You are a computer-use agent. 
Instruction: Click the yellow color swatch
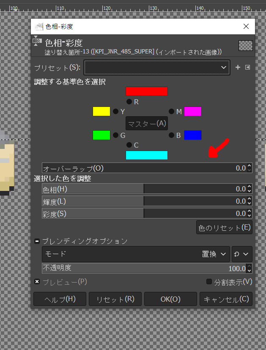click(101, 112)
